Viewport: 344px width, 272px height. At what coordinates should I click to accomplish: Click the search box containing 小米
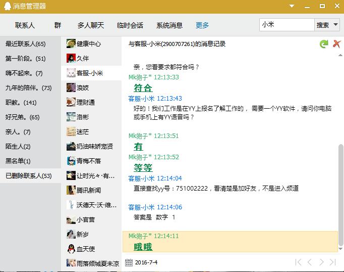286,25
